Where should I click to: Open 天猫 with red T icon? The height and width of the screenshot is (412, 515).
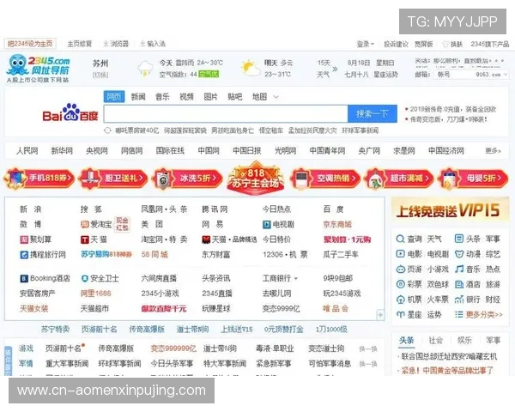(x=94, y=239)
